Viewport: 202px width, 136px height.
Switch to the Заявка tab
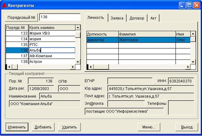pos(117,18)
